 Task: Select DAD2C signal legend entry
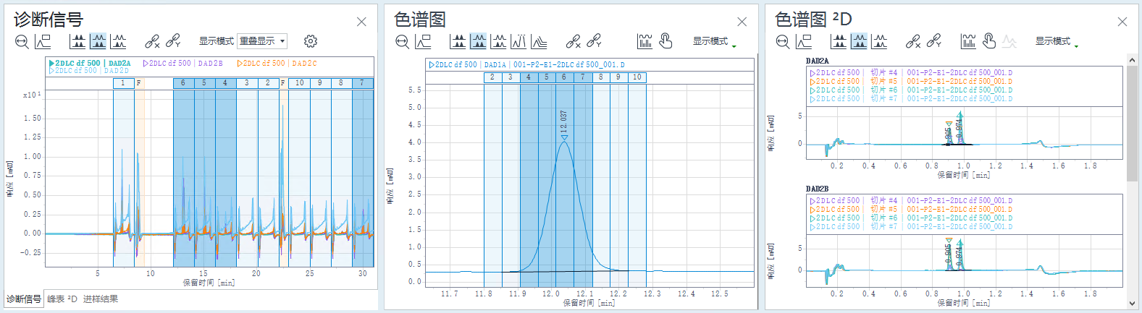277,64
